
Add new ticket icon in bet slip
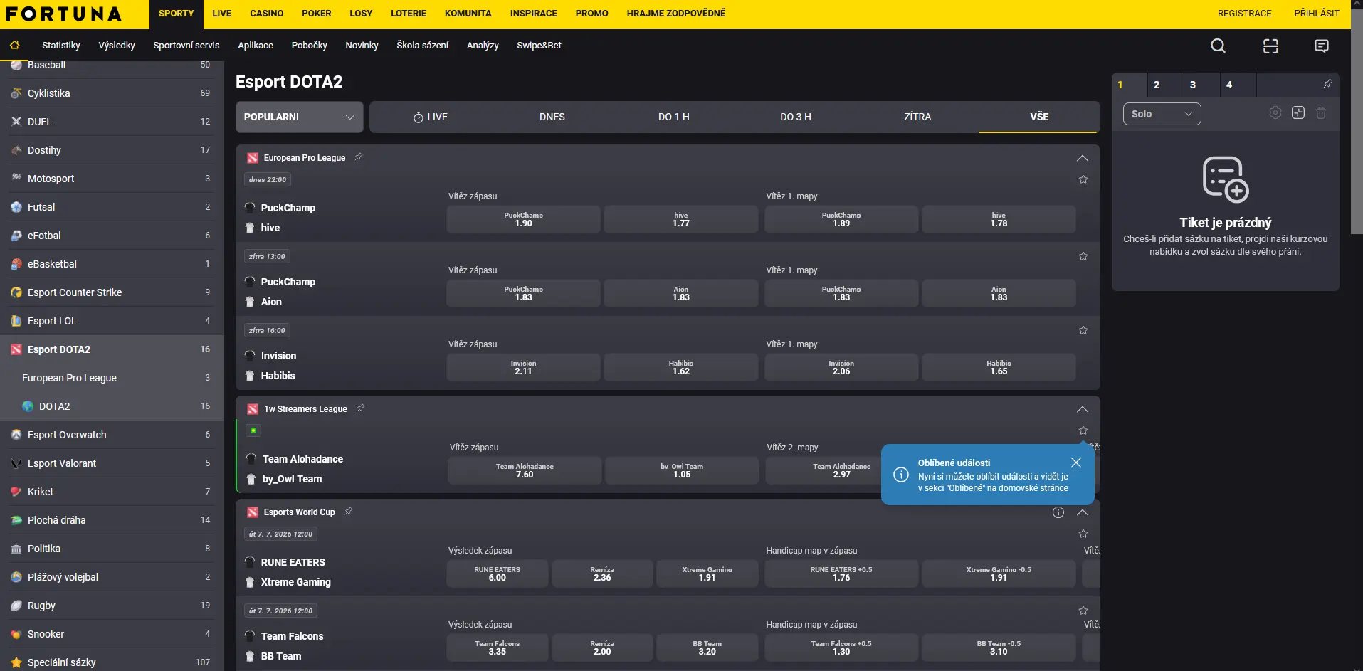[x=1298, y=113]
